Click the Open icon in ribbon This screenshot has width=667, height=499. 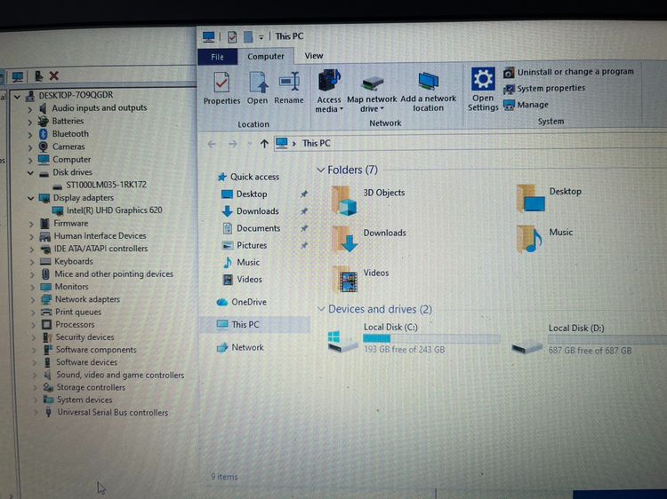257,88
